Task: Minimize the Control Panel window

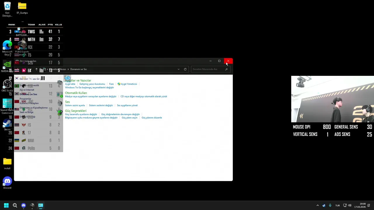Action: click(x=210, y=61)
